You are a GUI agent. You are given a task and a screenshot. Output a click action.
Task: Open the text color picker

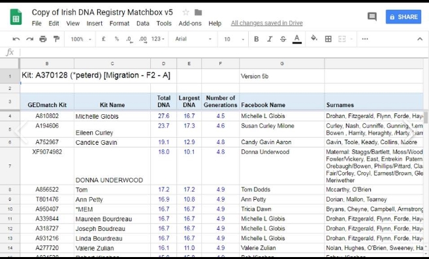(297, 39)
